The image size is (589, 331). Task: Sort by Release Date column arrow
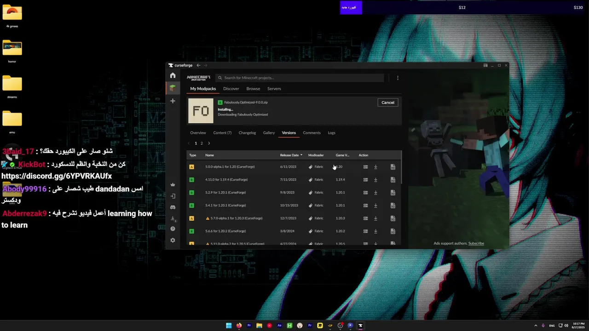301,155
